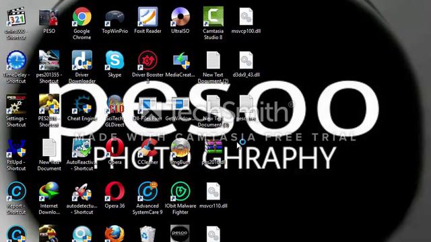Launch the Opera browser icon

point(114,148)
